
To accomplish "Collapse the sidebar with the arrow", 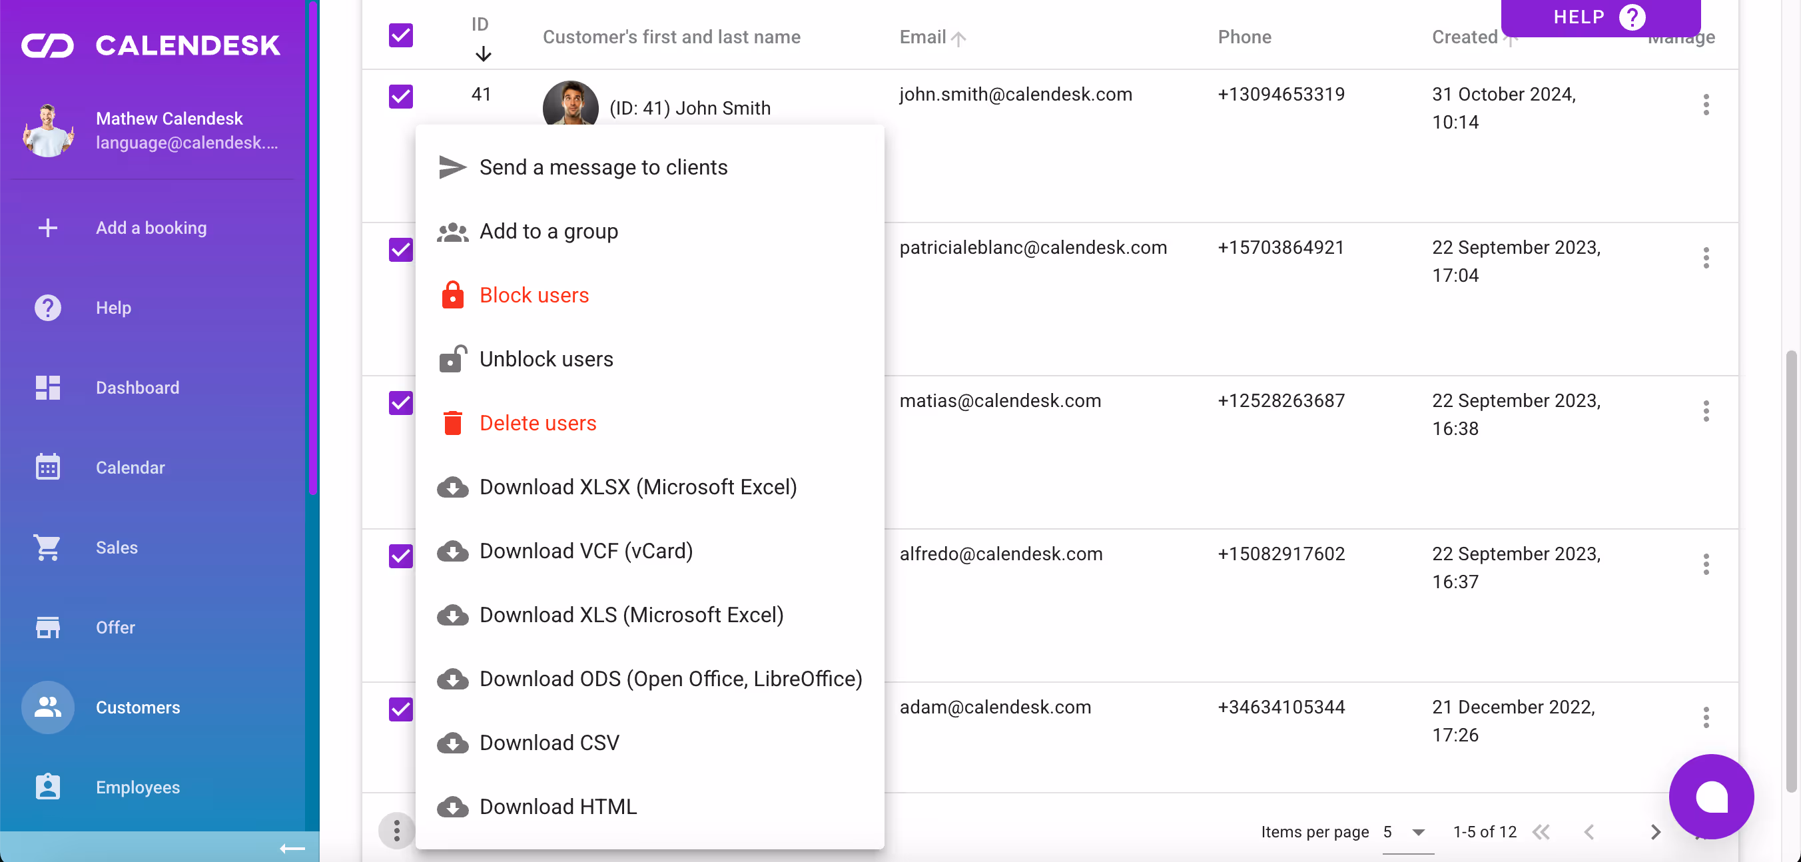I will point(292,849).
